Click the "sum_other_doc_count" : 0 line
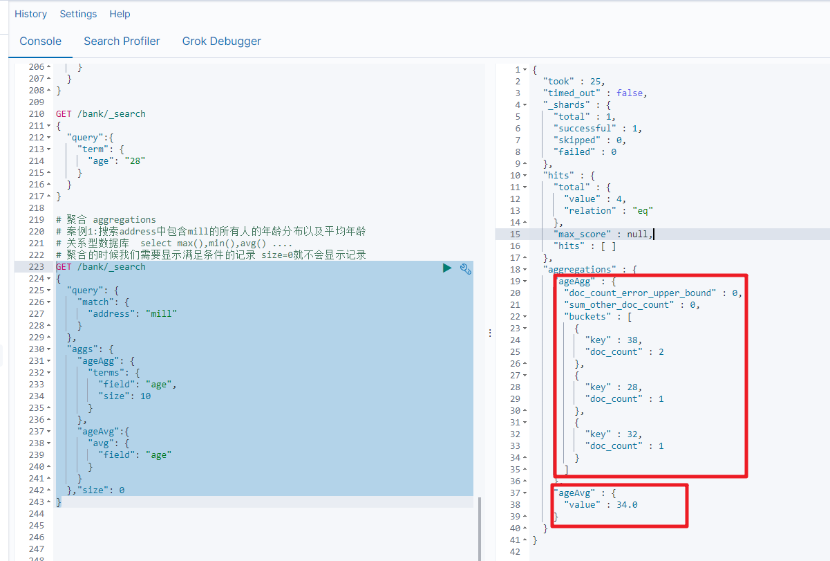 click(632, 305)
